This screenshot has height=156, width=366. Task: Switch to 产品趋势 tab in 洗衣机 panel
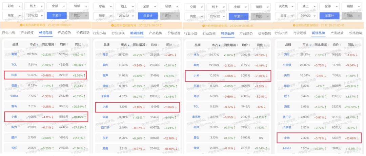[337, 33]
